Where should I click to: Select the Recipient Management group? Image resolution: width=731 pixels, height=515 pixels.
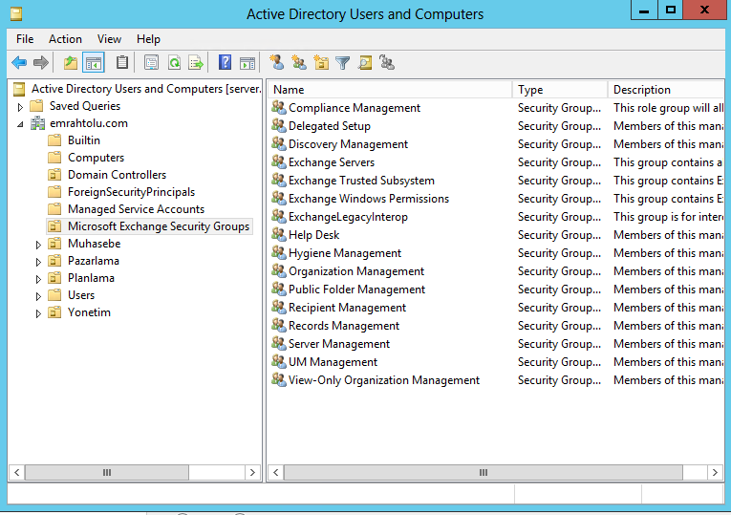(347, 308)
